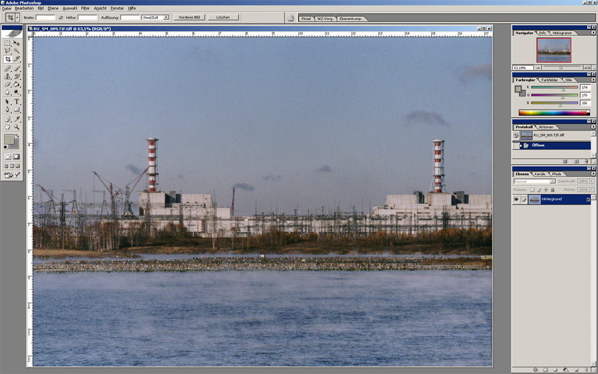Click the Vorderes Bild button
Image resolution: width=598 pixels, height=374 pixels.
pos(189,17)
